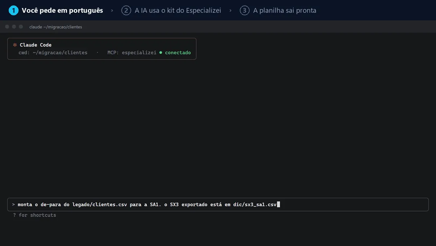Click the circled number 3 step icon

(x=245, y=11)
